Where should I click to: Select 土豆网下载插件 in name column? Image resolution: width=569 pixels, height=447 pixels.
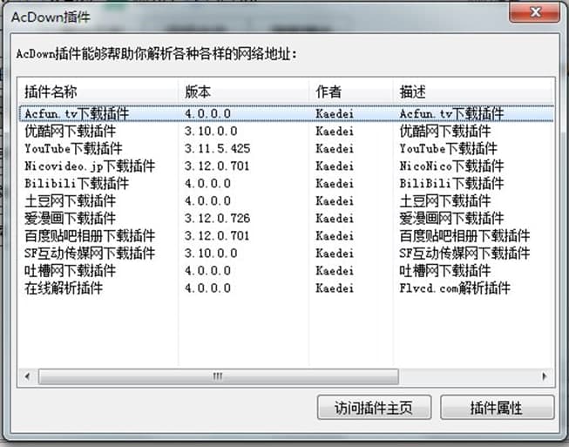[70, 200]
